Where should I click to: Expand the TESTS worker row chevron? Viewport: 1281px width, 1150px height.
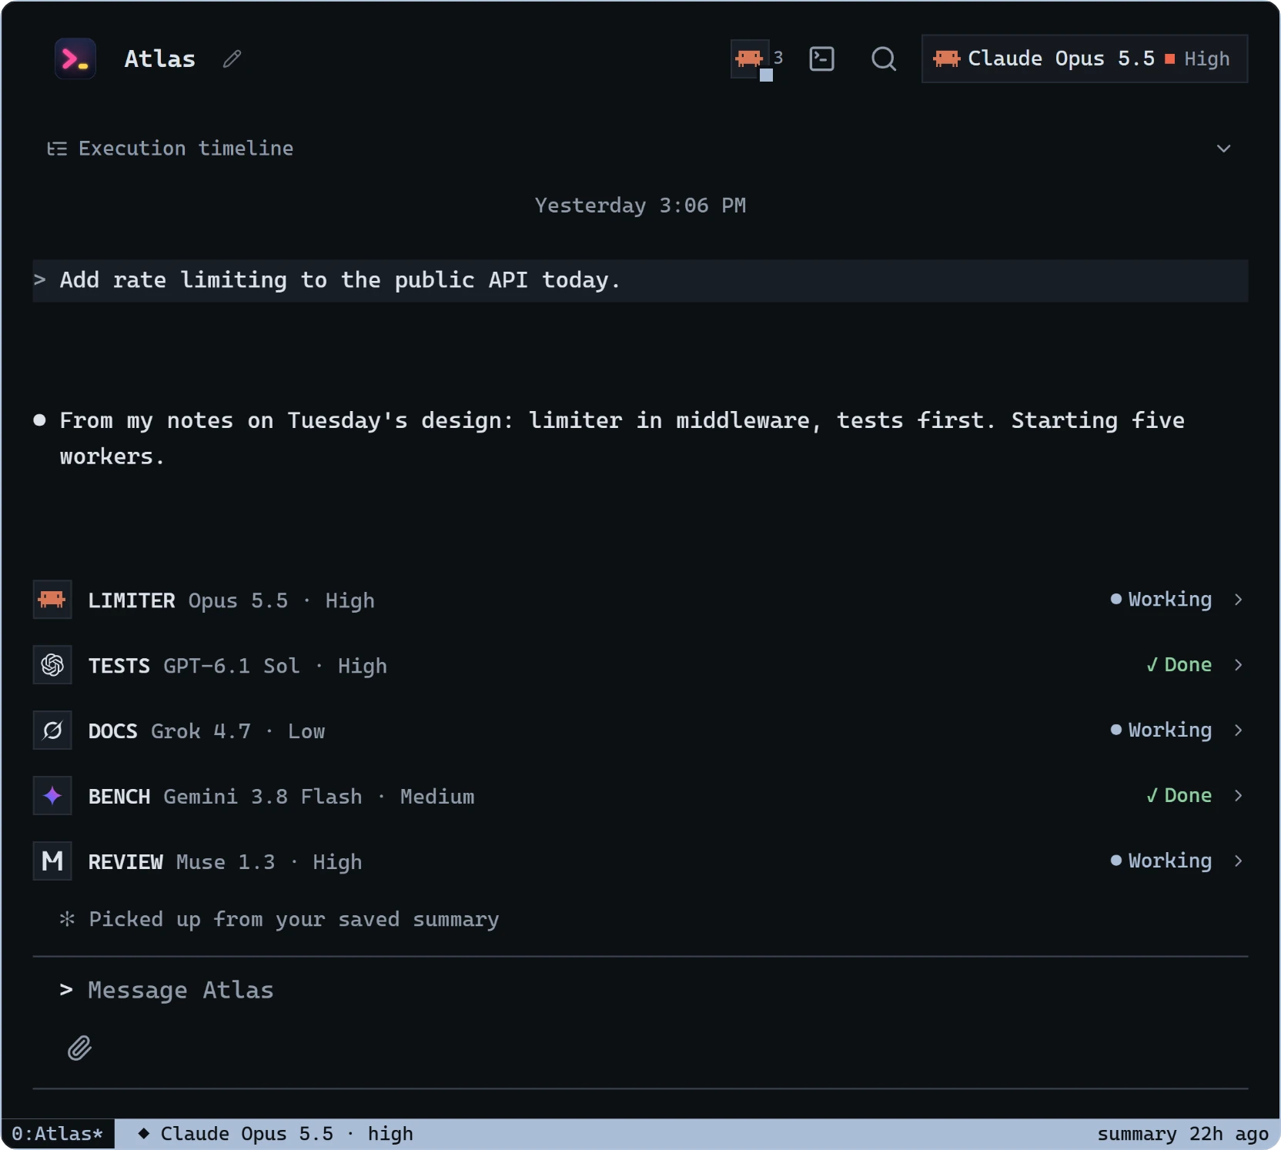pos(1238,665)
